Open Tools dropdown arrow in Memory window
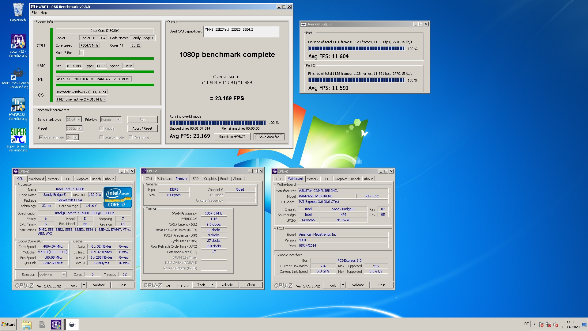 (212, 285)
